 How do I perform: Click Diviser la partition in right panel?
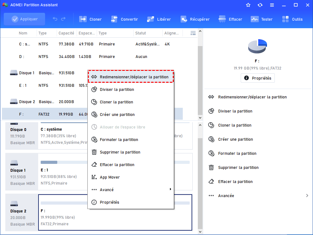coord(230,111)
